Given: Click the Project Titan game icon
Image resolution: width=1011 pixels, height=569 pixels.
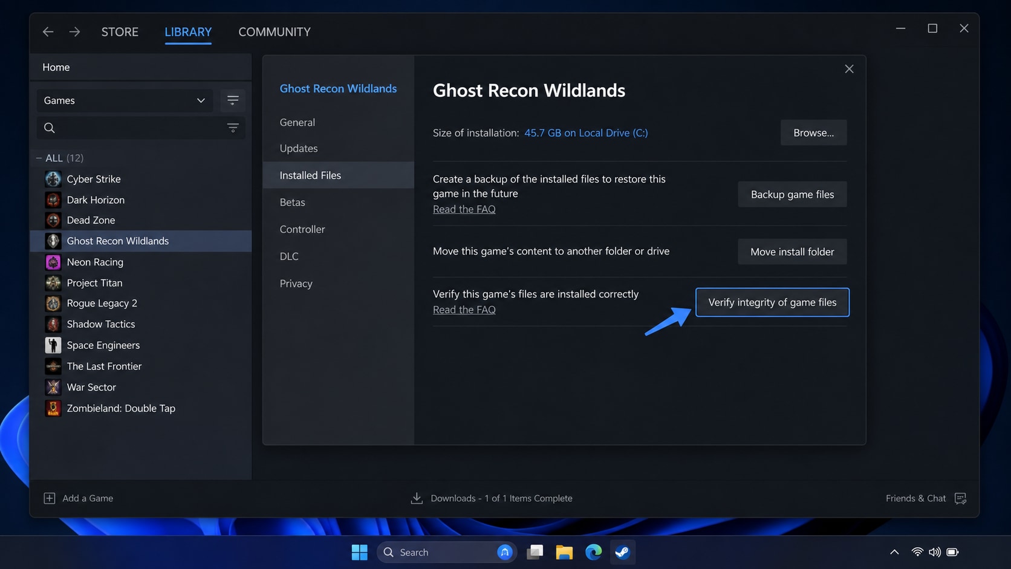Looking at the screenshot, I should 53,282.
